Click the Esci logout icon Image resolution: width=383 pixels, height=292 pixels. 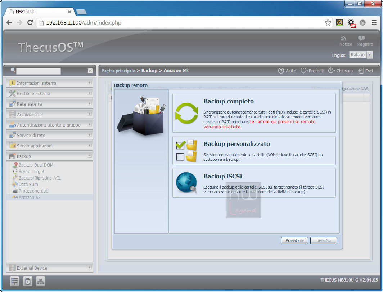(x=361, y=71)
